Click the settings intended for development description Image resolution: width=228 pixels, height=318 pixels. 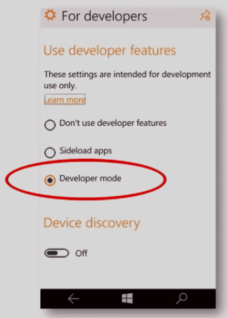127,80
